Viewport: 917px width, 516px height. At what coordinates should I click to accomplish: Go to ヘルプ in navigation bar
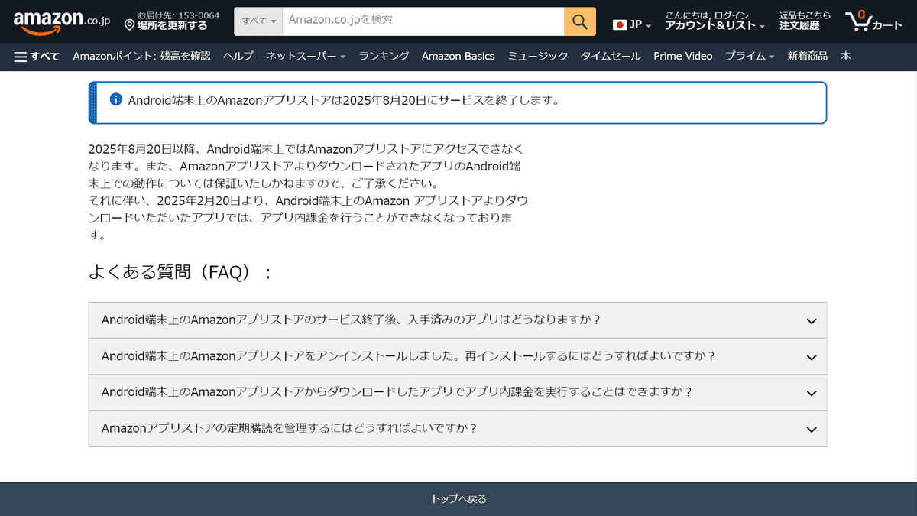(238, 57)
